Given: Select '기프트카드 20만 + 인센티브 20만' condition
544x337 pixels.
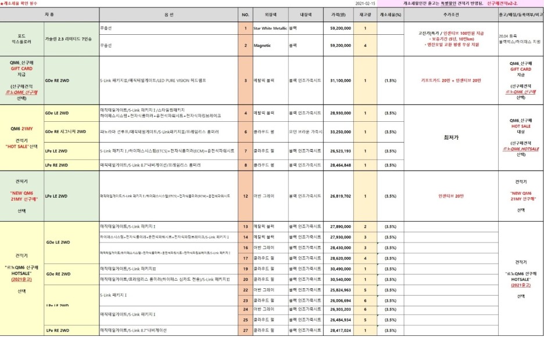Looking at the screenshot, I should pos(451,81).
